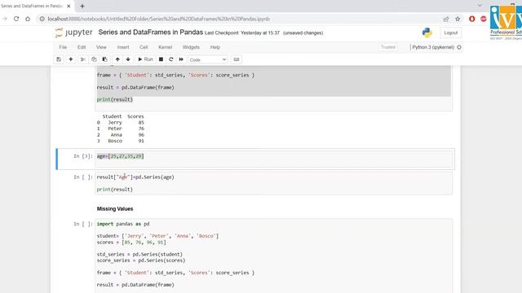The image size is (522, 293).
Task: Click the output row Anna 96
Action: (121, 135)
